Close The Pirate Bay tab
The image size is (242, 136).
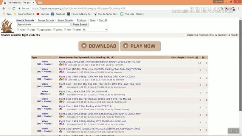coord(34,3)
